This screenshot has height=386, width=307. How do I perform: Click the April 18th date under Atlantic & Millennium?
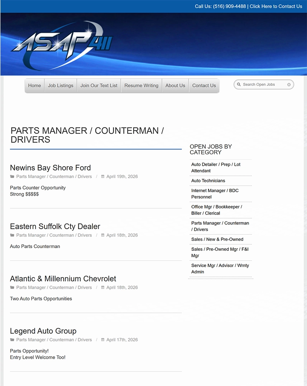point(122,287)
